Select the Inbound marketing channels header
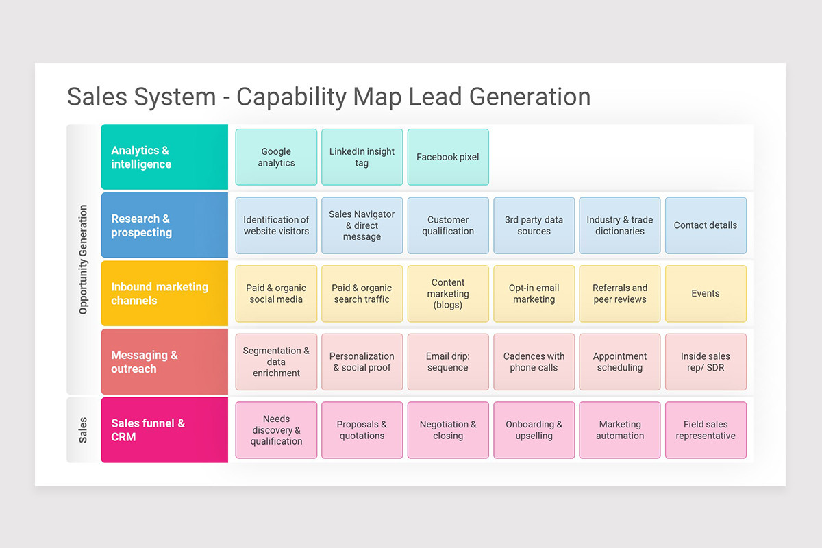This screenshot has width=822, height=548. 164,293
